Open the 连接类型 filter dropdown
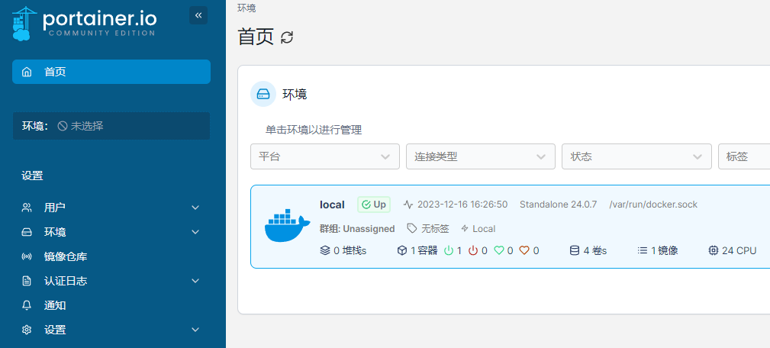 [480, 156]
